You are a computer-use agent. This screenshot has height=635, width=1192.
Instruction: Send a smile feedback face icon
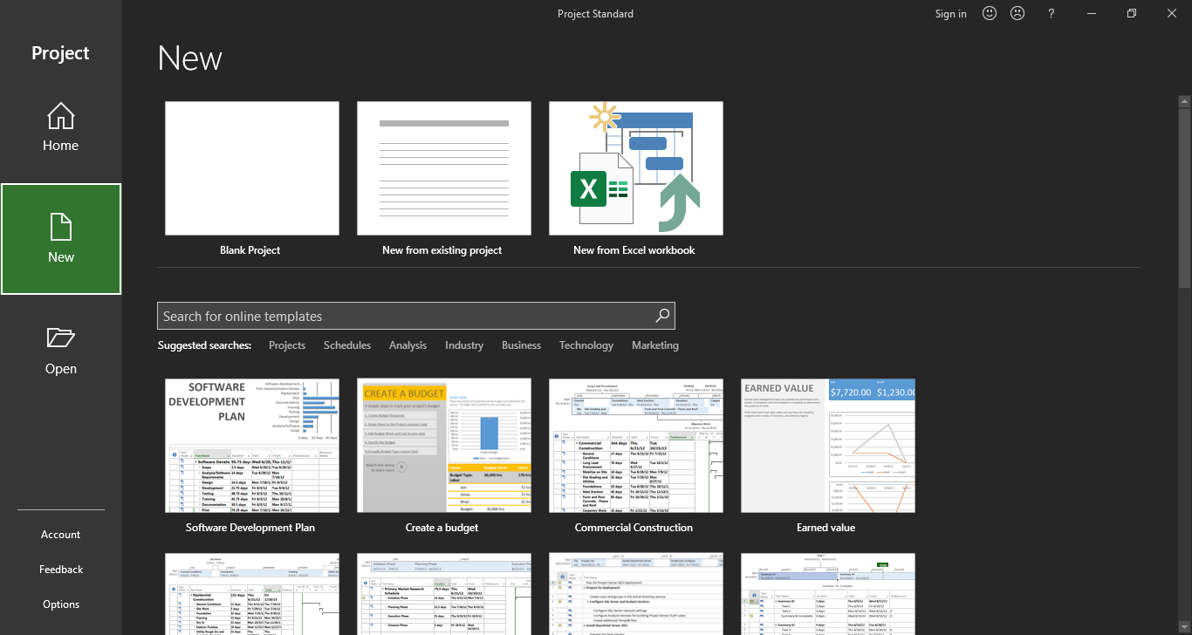click(990, 13)
